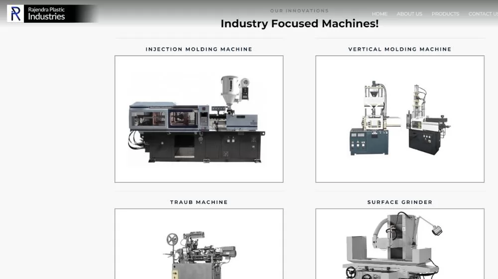Click the INJECTION MOLDING MACHINE heading

point(199,49)
